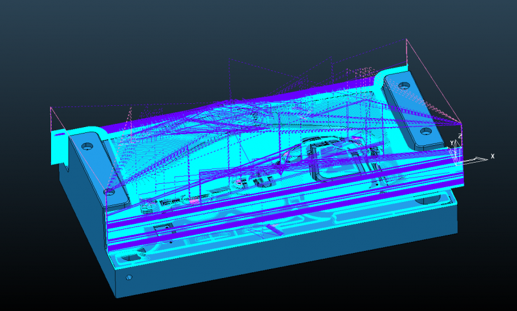The image size is (517, 311).
Task: Click the X axis label
Action: pyautogui.click(x=492, y=156)
